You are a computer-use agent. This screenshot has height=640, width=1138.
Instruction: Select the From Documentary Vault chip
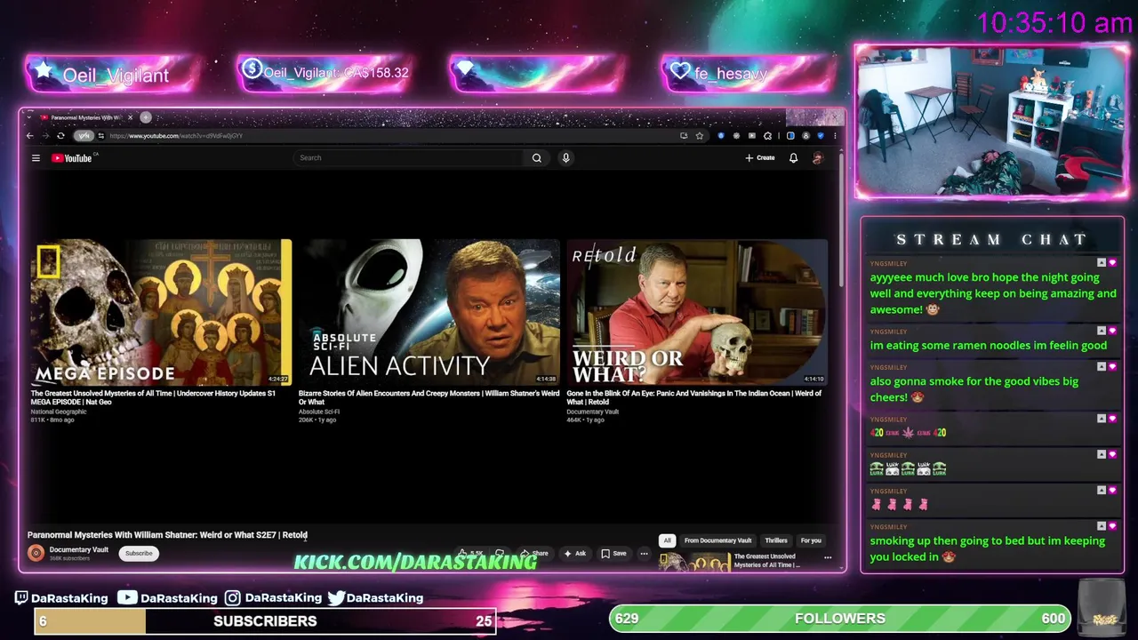pos(717,540)
